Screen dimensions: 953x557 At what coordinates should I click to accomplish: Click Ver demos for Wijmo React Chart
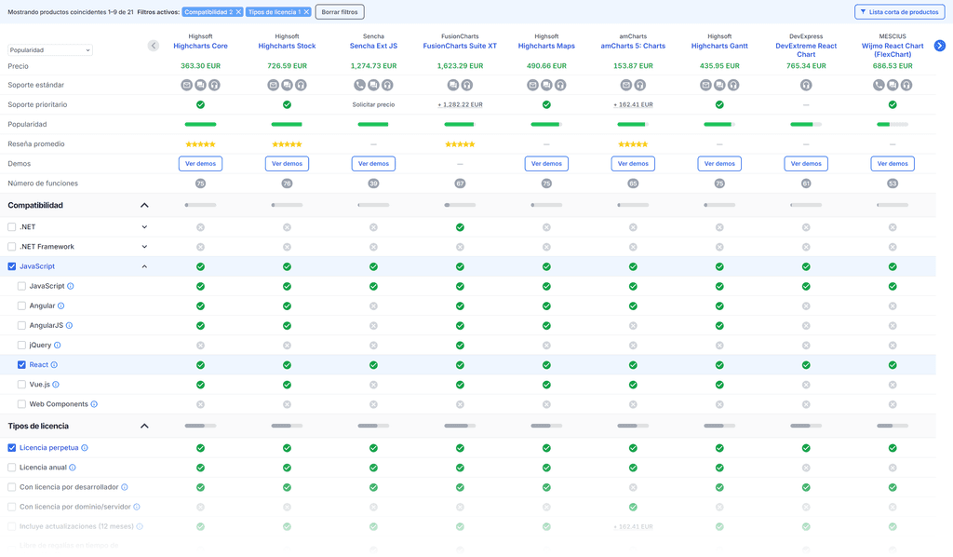tap(893, 164)
